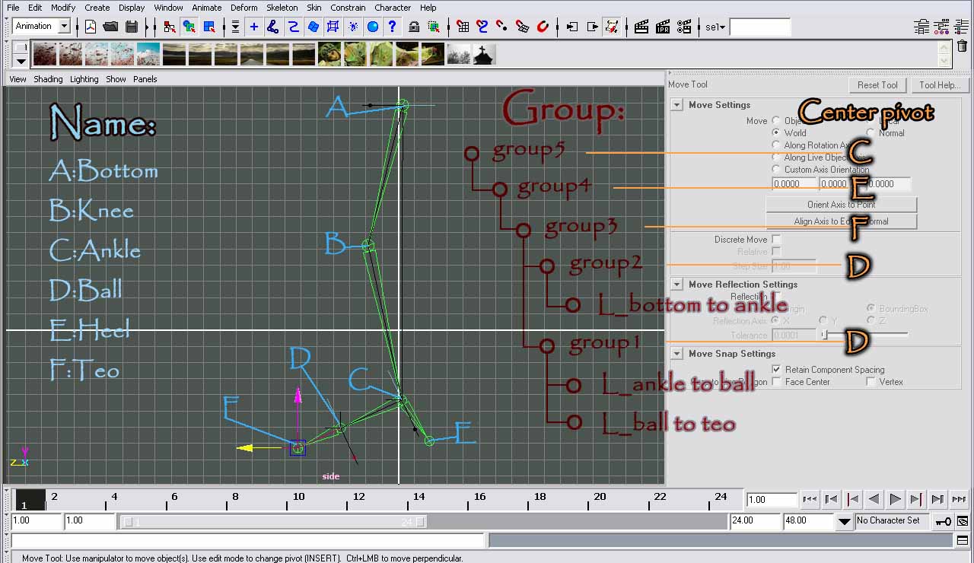Click the IPR render icon
Screen dimensions: 974x563
point(663,27)
